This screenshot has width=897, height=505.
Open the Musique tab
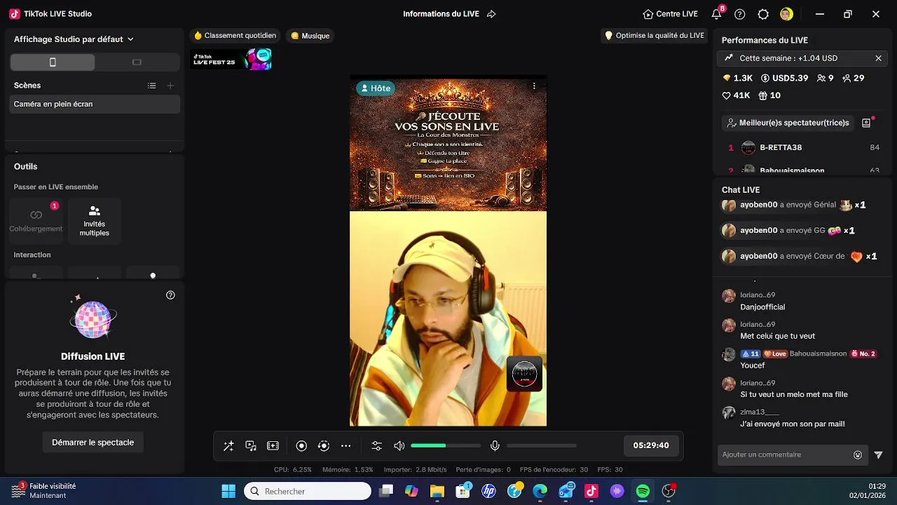(310, 36)
